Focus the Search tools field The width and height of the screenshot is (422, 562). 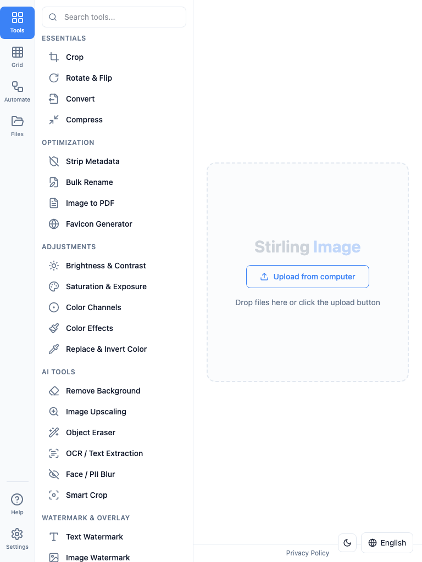114,17
